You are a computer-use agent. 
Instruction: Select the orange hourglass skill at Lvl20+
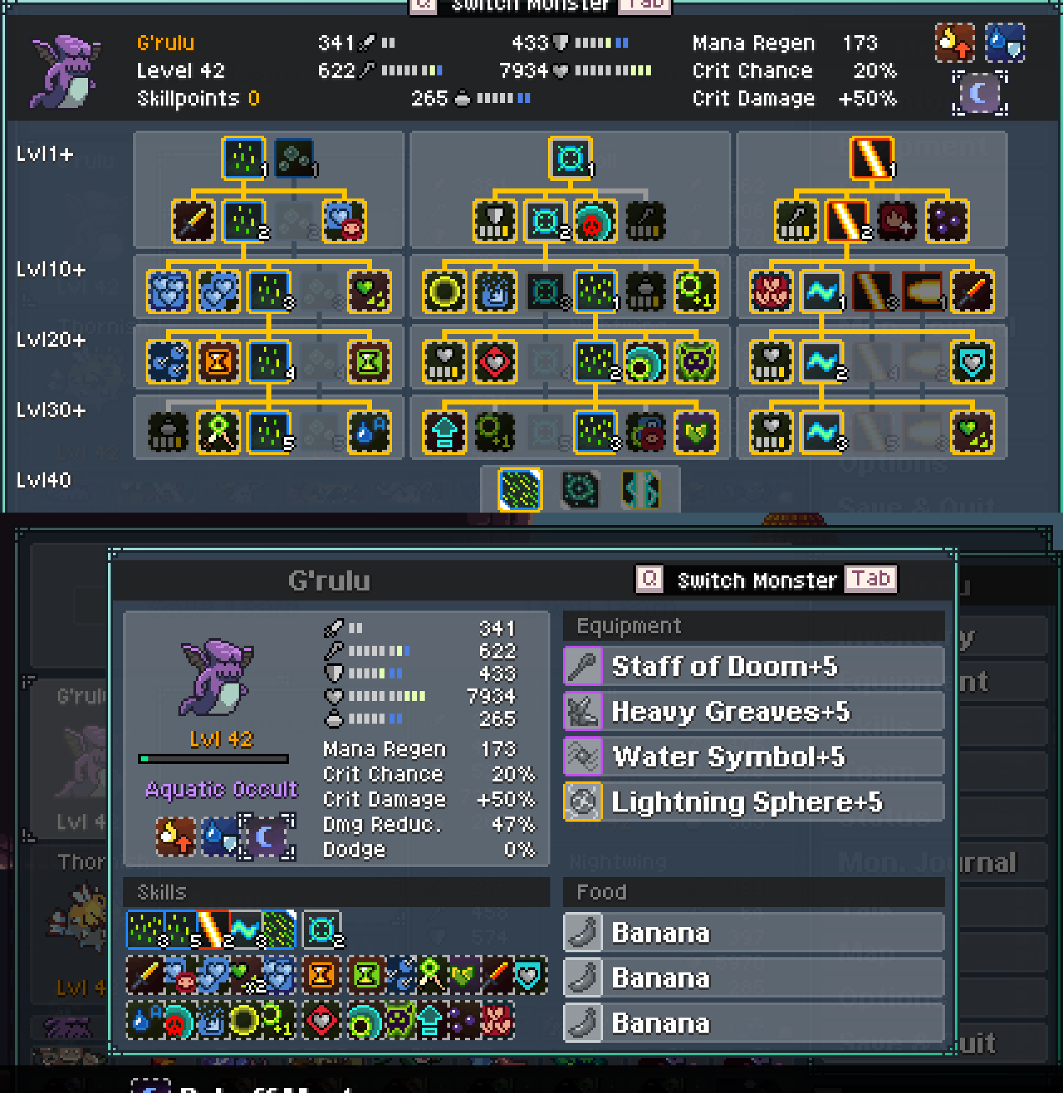(x=218, y=362)
